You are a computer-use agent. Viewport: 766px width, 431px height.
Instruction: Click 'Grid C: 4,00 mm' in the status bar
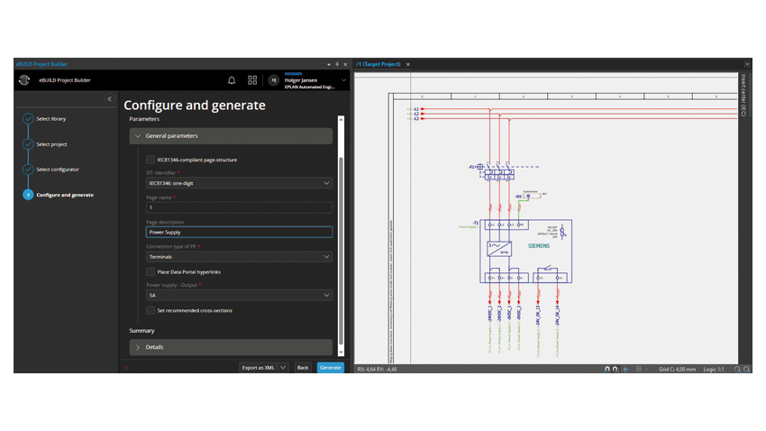click(x=677, y=370)
